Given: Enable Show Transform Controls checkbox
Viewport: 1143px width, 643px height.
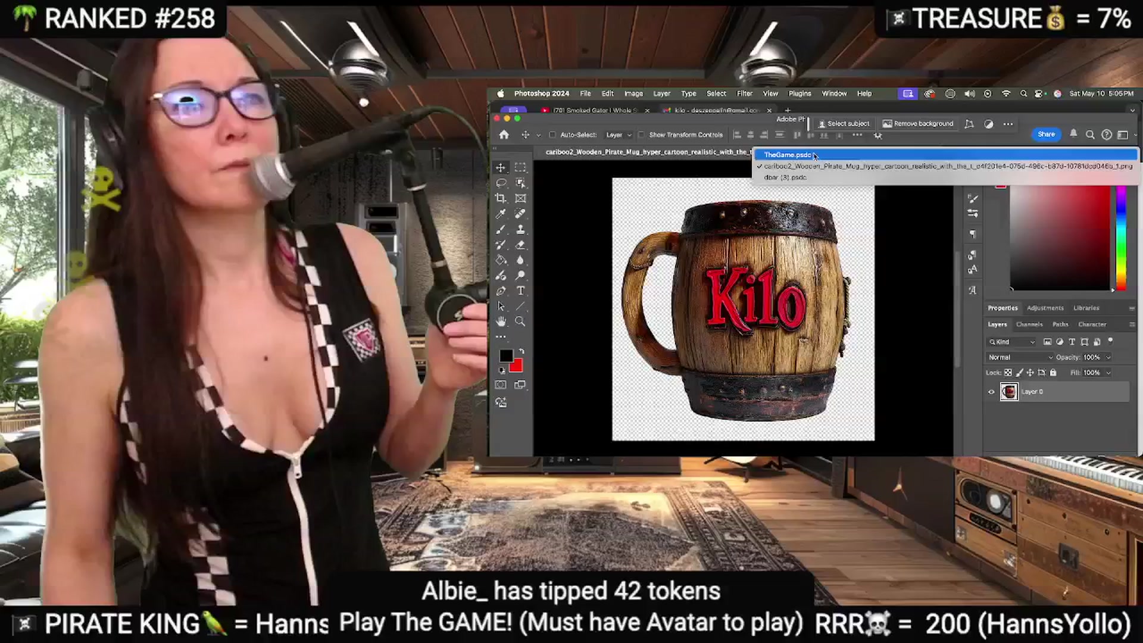Looking at the screenshot, I should [x=641, y=135].
